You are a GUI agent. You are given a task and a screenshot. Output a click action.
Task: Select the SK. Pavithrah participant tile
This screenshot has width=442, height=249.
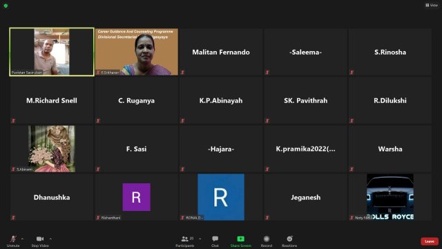tap(305, 100)
